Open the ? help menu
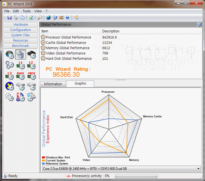Screen dimensions: 205x181 [46, 11]
